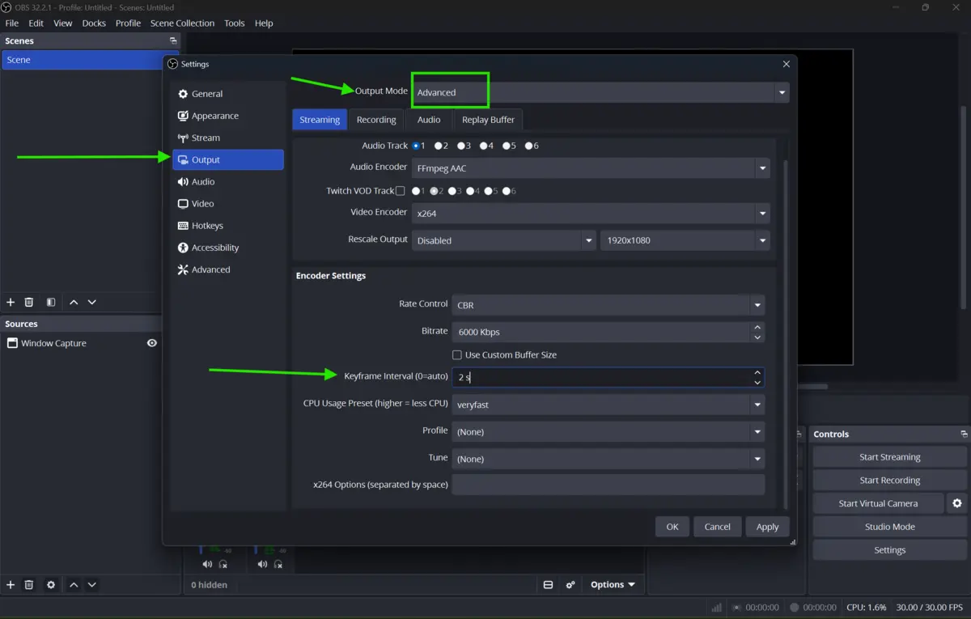
Task: Open the 1920x1080 resolution dropdown
Action: pyautogui.click(x=685, y=240)
